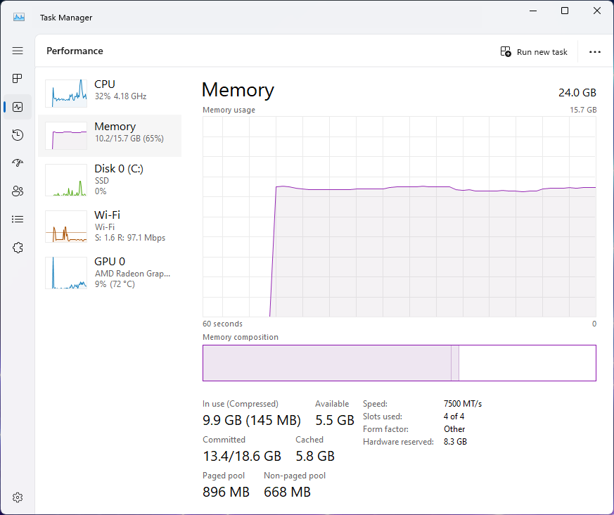The width and height of the screenshot is (614, 515).
Task: Maximize the Task Manager window
Action: 565,11
